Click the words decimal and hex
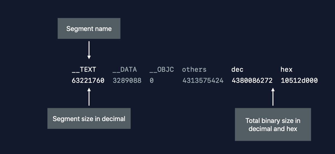The width and height of the screenshot is (335, 154). coord(273,129)
